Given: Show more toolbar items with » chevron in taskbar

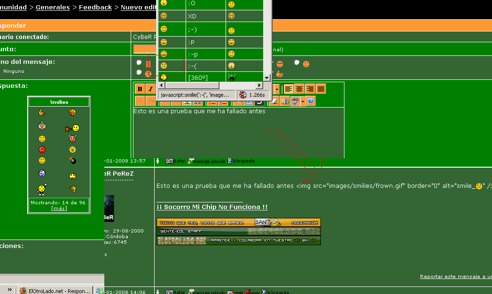Looking at the screenshot, I should (10, 290).
